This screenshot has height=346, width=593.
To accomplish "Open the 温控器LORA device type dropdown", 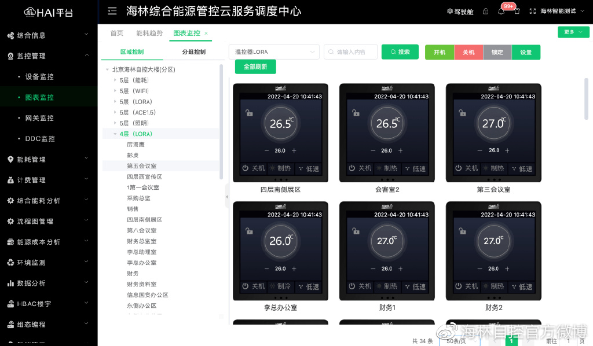I will [274, 51].
